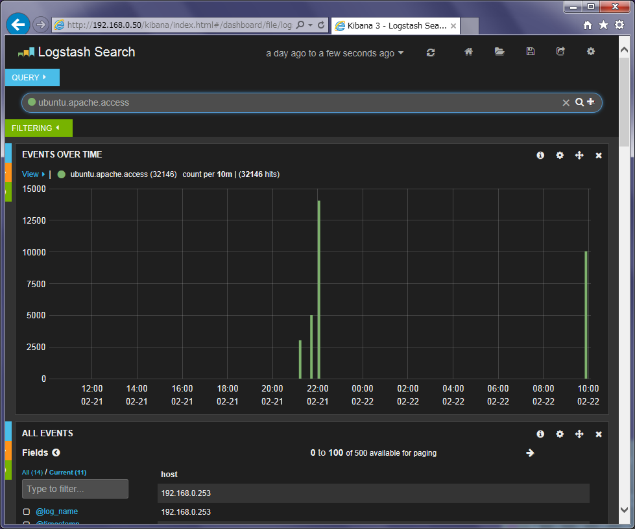
Task: Add a new query with plus icon
Action: click(x=591, y=102)
